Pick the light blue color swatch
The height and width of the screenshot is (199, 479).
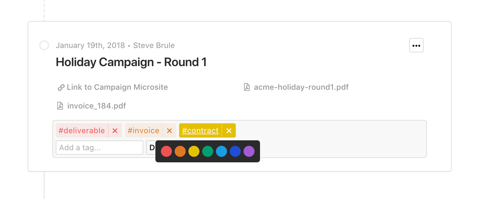(x=222, y=151)
